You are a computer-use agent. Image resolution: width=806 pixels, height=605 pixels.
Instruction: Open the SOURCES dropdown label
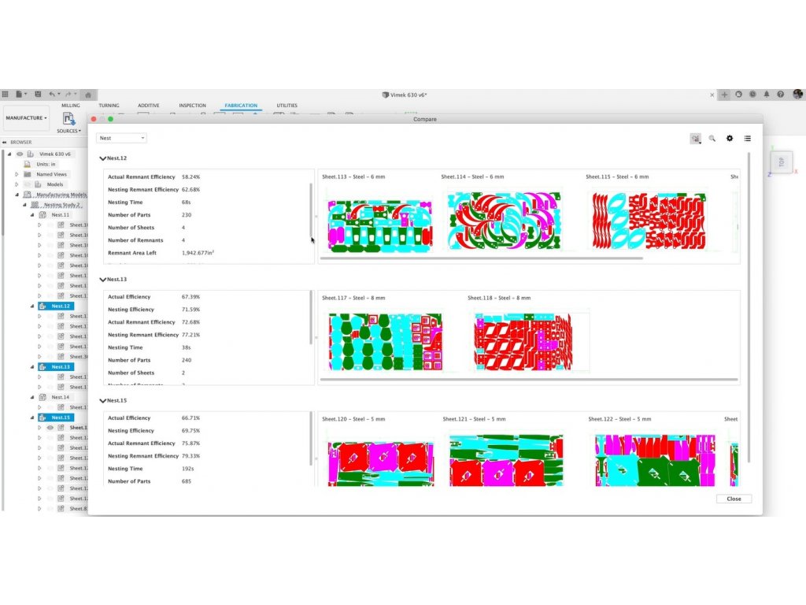coord(69,131)
